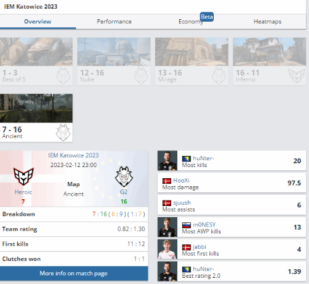The width and height of the screenshot is (309, 284).
Task: Click the G2 team logo in match header
Action: (x=124, y=176)
